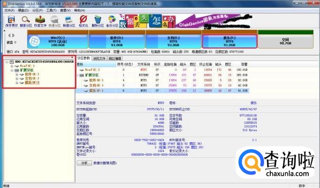Screen dimensions: 320x188
Task: Click the HD0:HITACHI disk label in the tree
Action: pyautogui.click(x=44, y=61)
